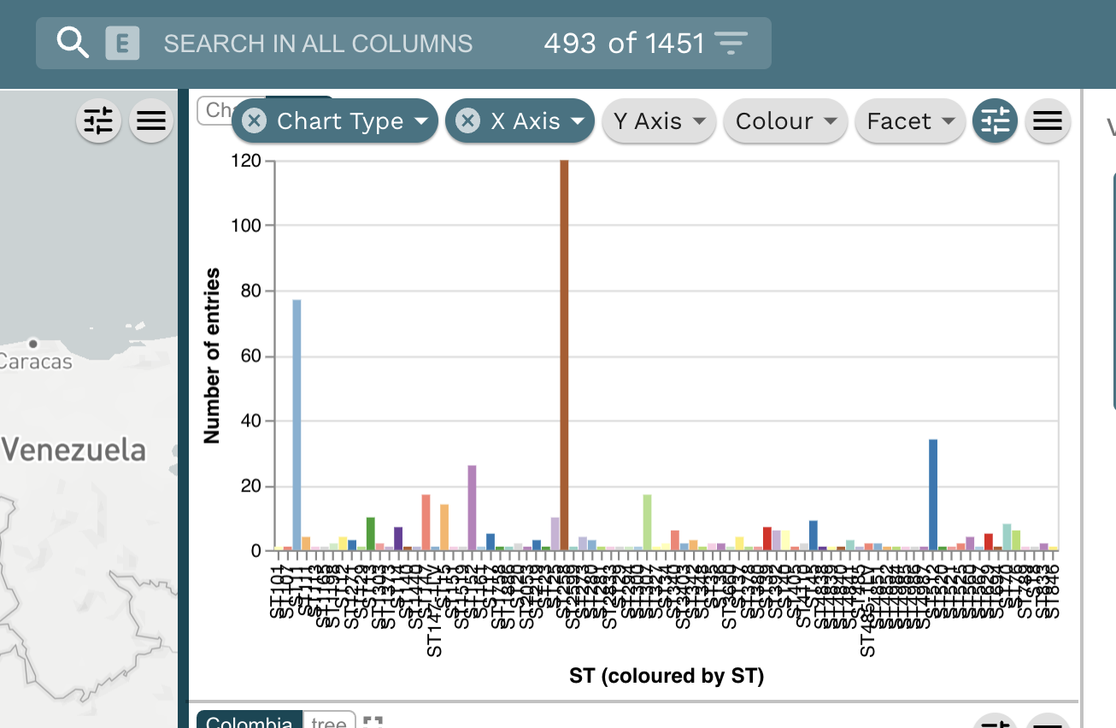Click the expand icon next to tree tab
This screenshot has width=1116, height=728.
click(373, 722)
